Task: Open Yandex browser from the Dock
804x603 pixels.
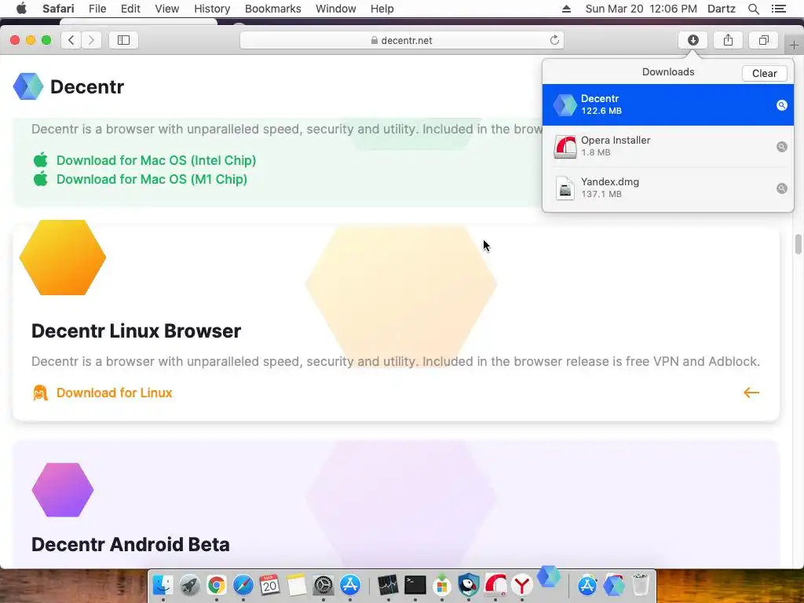Action: (522, 585)
